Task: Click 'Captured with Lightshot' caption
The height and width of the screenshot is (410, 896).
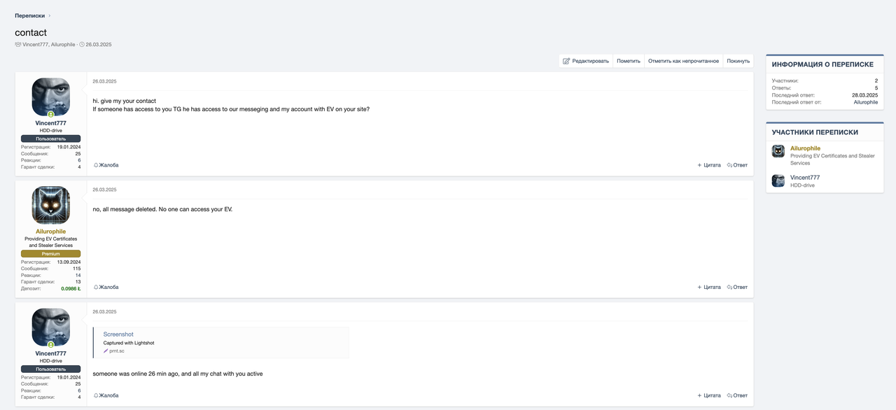Action: coord(129,343)
